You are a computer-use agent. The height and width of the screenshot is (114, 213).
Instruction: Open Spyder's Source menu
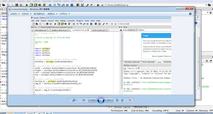pyautogui.click(x=21, y=1)
